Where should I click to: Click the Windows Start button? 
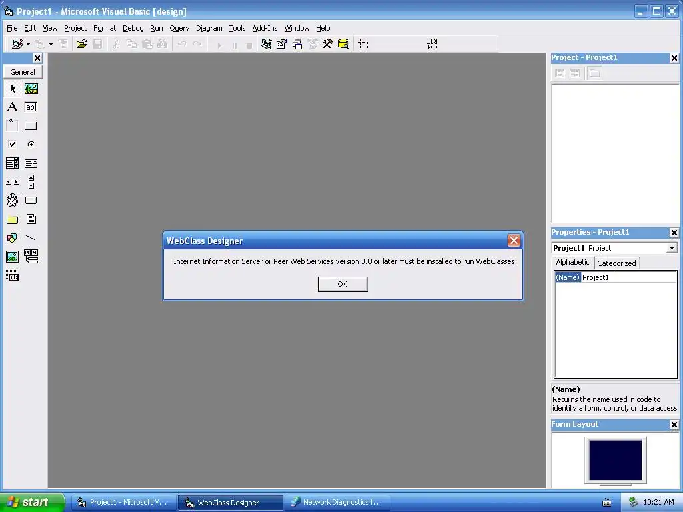[x=32, y=502]
